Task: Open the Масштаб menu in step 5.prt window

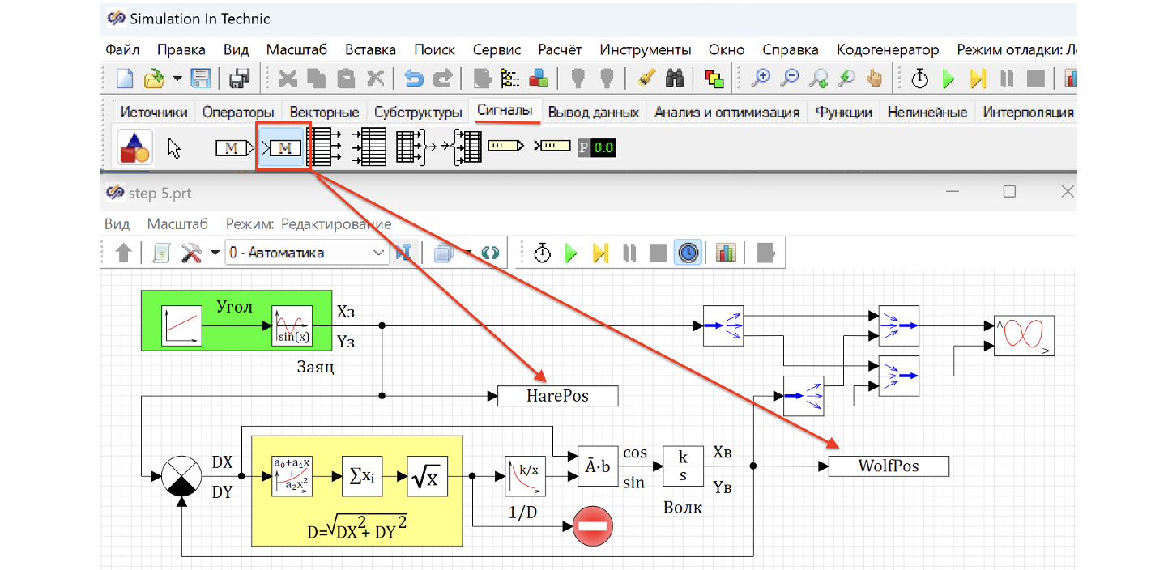Action: 177,224
